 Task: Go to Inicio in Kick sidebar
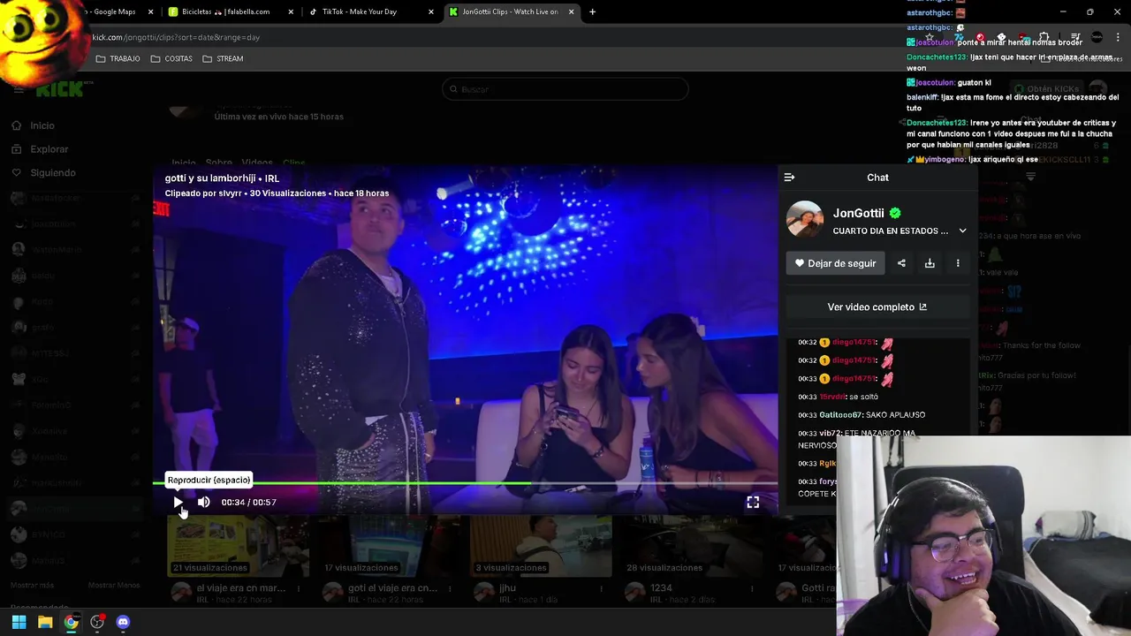[34, 125]
